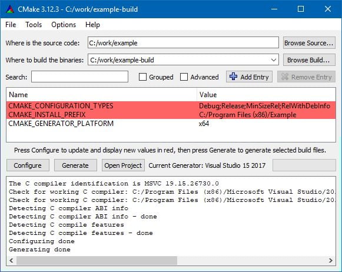Minimize the CMake window
Image resolution: width=342 pixels, height=272 pixels.
pos(274,9)
